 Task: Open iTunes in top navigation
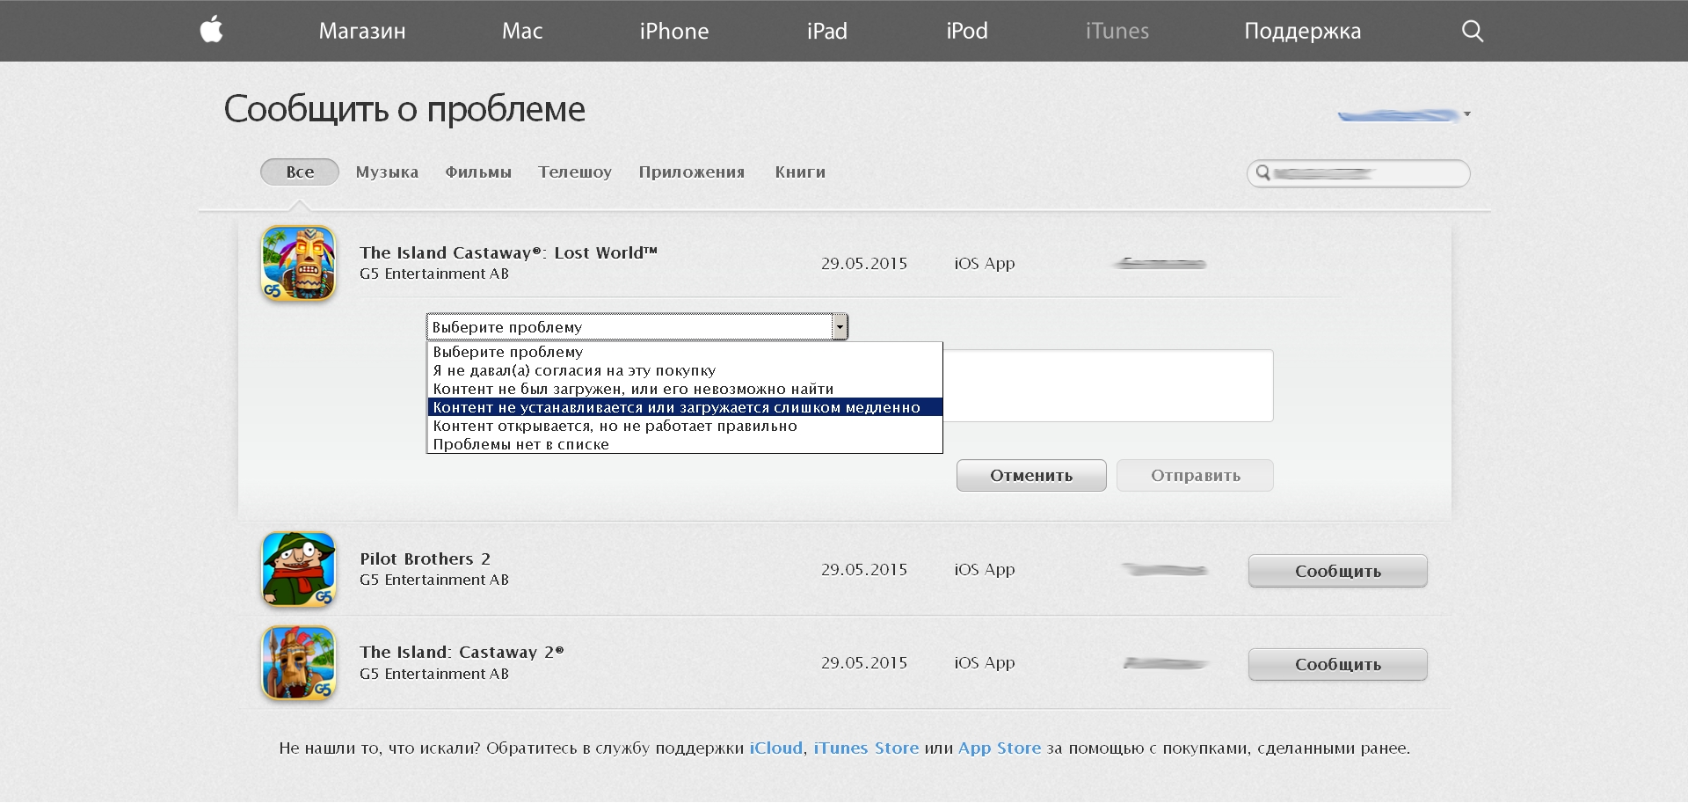1117,31
